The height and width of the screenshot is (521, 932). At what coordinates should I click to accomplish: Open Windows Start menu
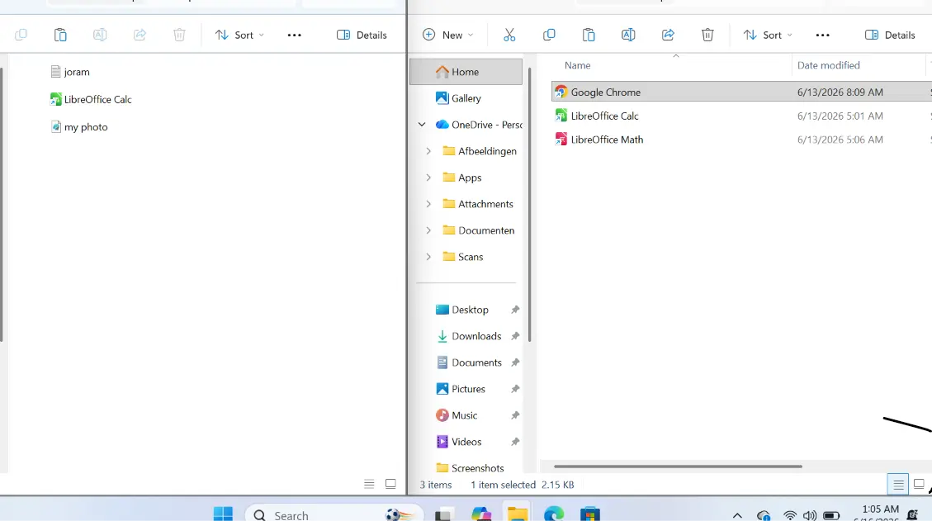223,514
